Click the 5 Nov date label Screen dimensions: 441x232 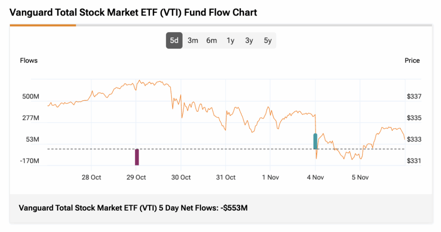(360, 177)
